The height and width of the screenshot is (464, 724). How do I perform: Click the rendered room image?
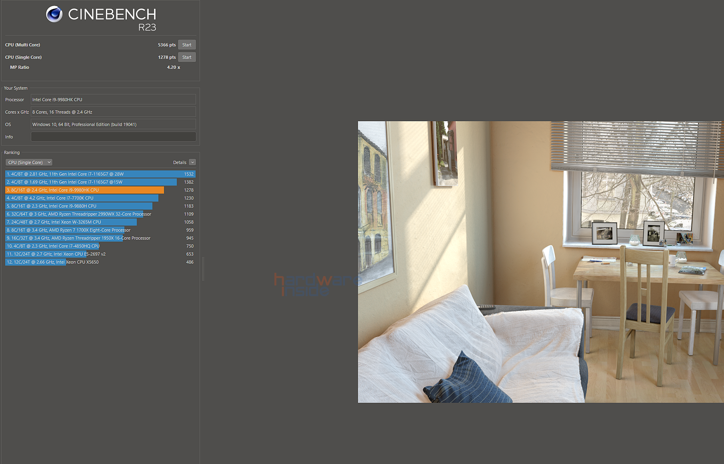point(541,262)
